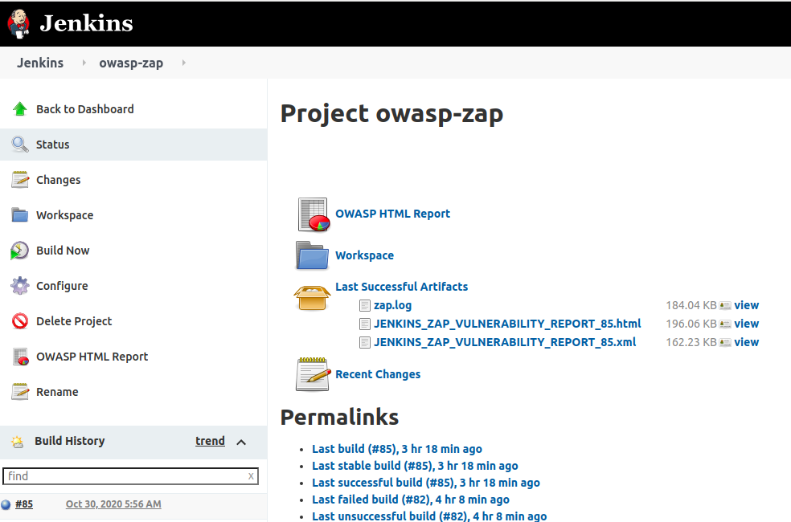This screenshot has height=522, width=791.
Task: Click the clock Build Now icon
Action: click(19, 251)
